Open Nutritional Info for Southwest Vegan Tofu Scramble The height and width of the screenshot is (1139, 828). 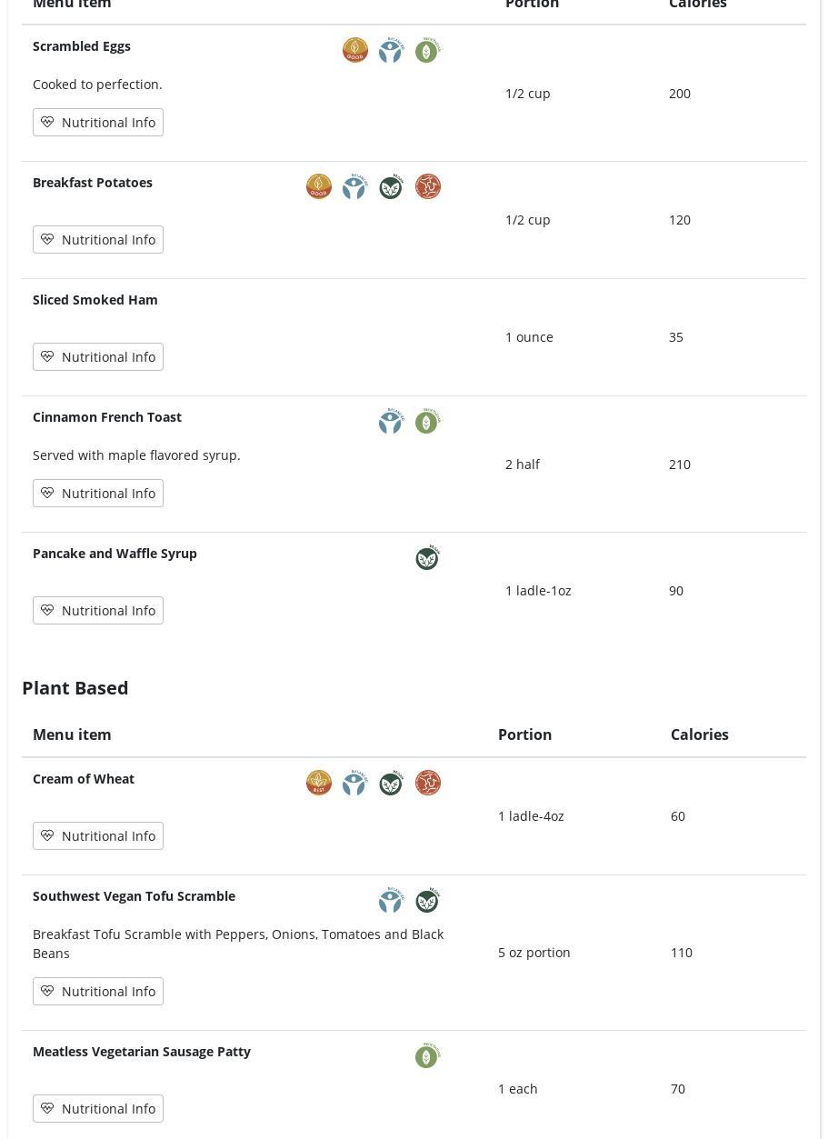[x=98, y=991]
